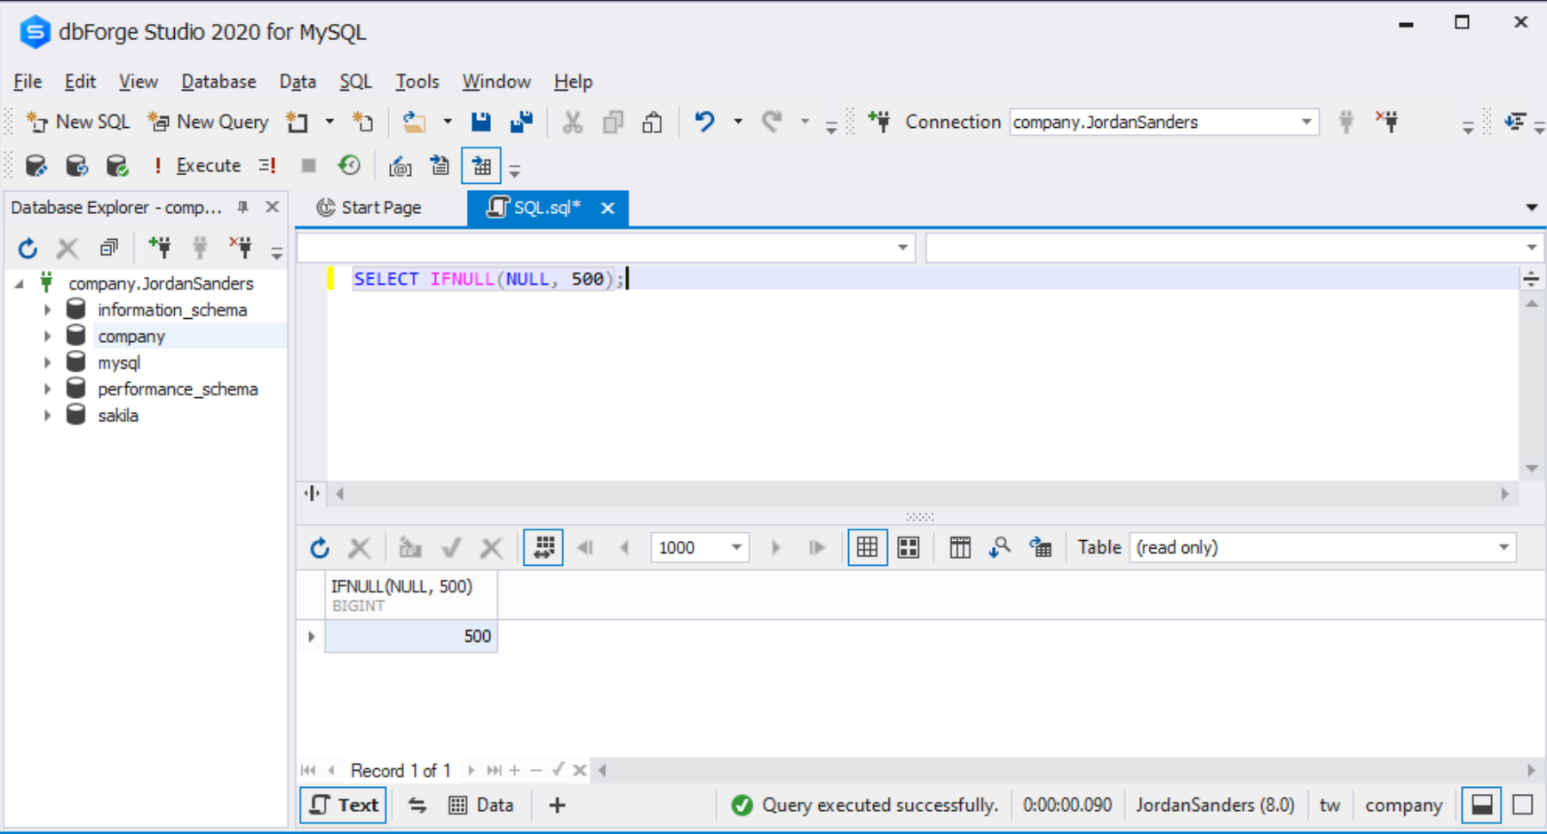Click the database refresh icon in toolbar

click(x=77, y=165)
